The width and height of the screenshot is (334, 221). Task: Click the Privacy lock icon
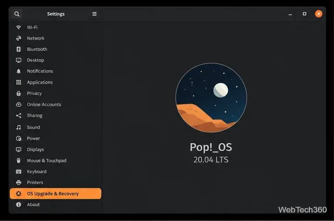click(19, 93)
